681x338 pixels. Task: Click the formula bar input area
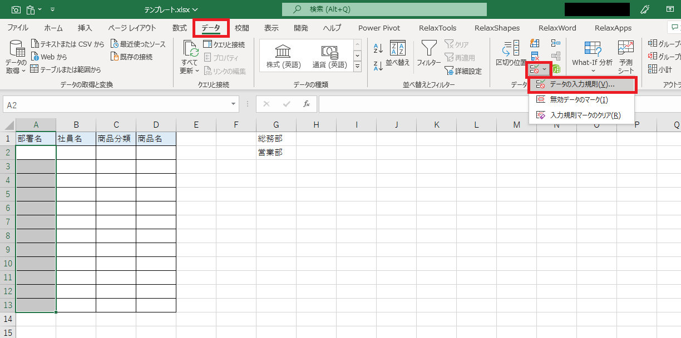coord(500,104)
